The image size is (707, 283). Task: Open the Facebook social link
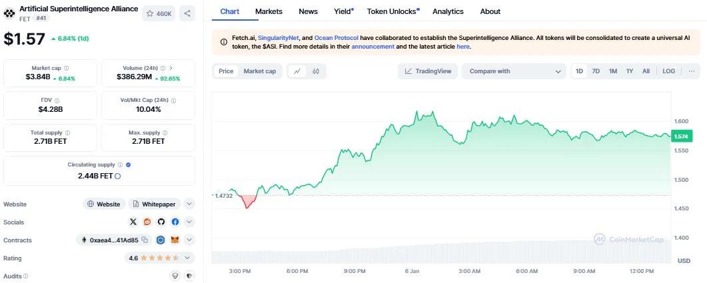(x=175, y=222)
